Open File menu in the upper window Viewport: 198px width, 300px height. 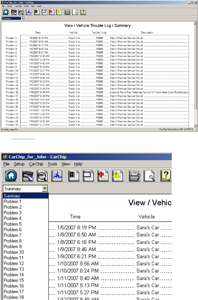(x=3, y=6)
